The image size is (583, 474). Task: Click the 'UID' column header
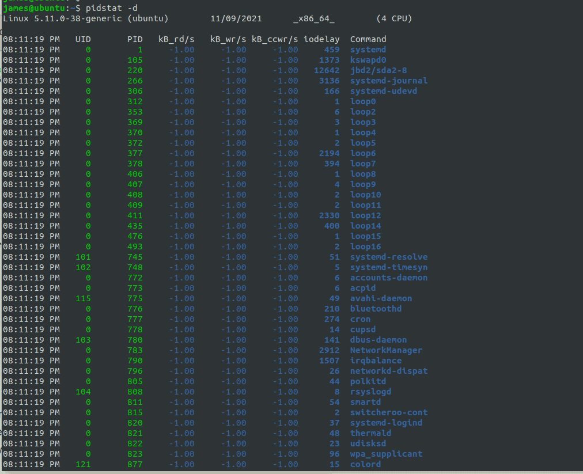83,39
